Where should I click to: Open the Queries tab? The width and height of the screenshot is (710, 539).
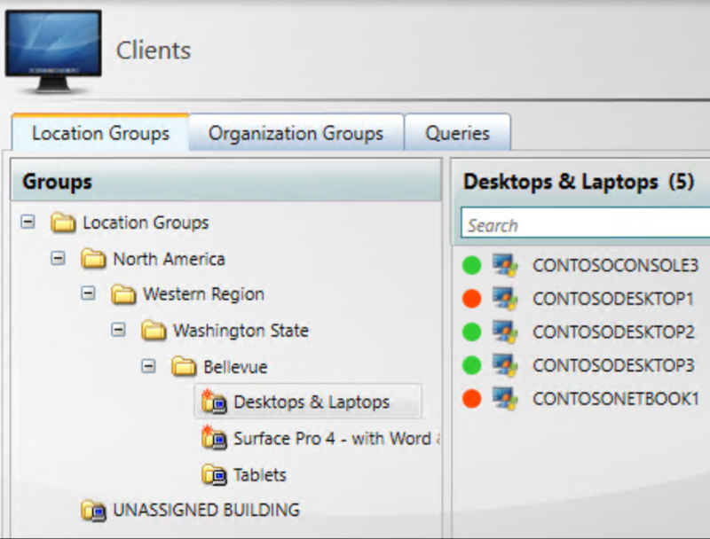(457, 133)
